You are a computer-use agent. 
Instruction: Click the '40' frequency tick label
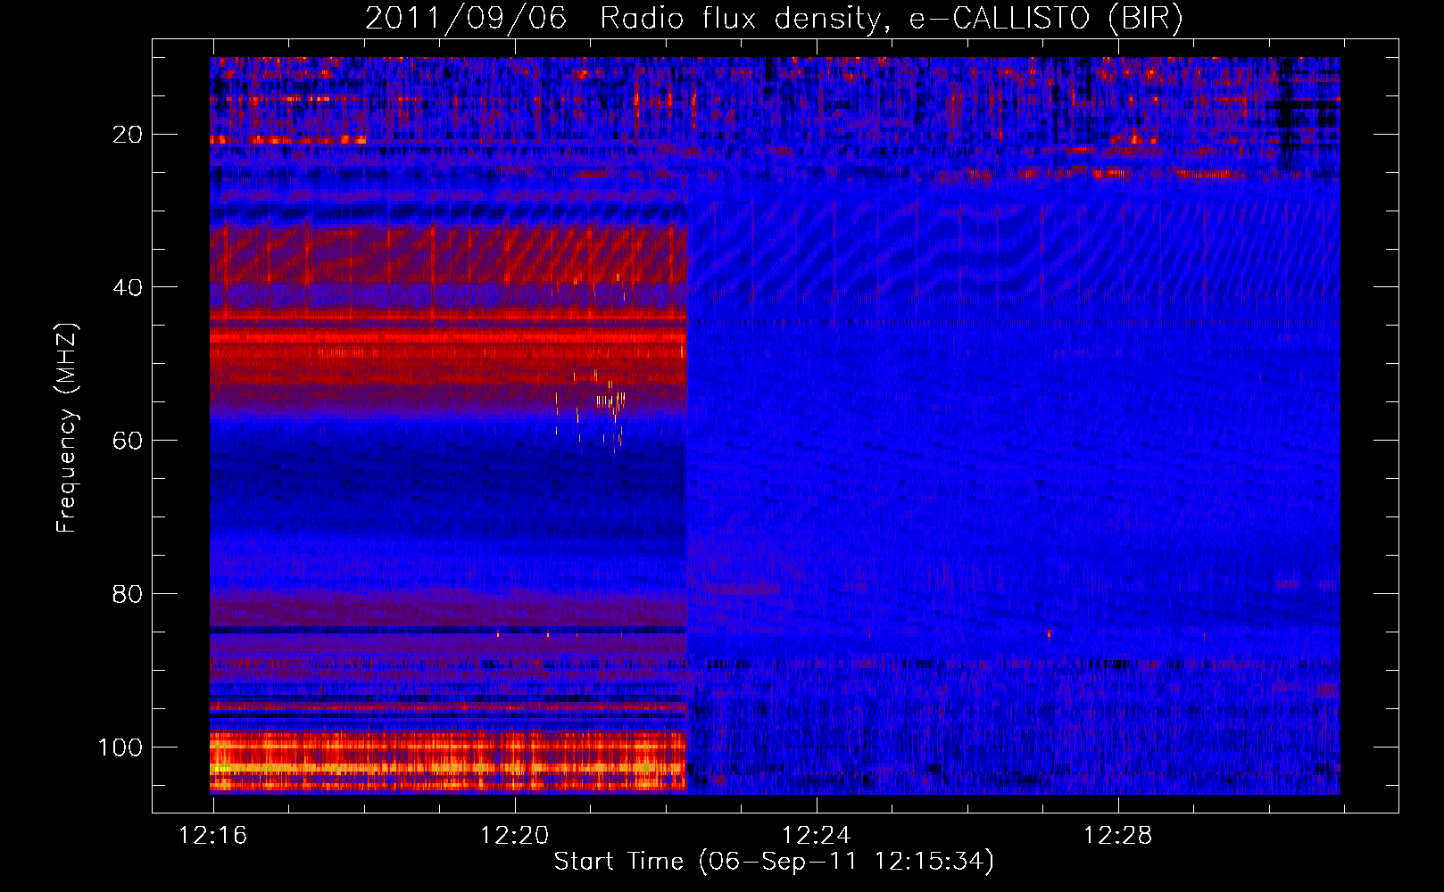click(128, 287)
